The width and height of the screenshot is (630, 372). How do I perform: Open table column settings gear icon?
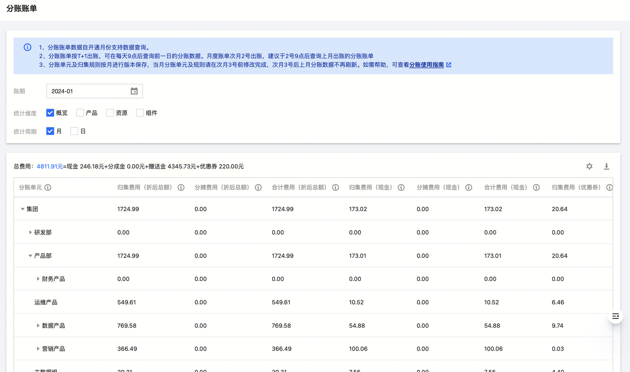point(589,166)
